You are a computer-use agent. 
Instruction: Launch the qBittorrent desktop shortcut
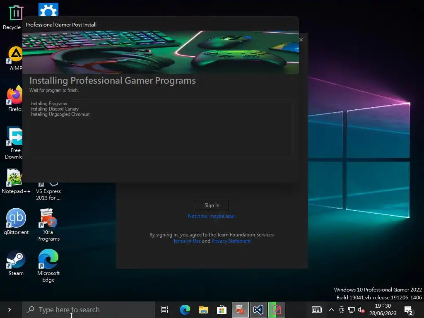coord(16,221)
